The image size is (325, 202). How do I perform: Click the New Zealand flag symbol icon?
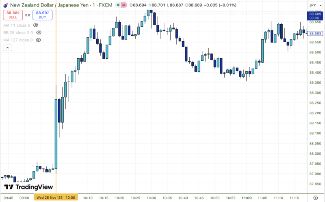pyautogui.click(x=5, y=5)
